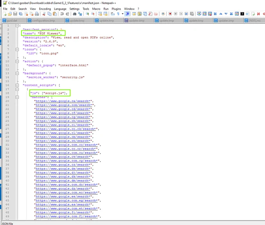Click the Save recorded macro icon
This screenshot has height=225, width=265.
click(192, 14)
